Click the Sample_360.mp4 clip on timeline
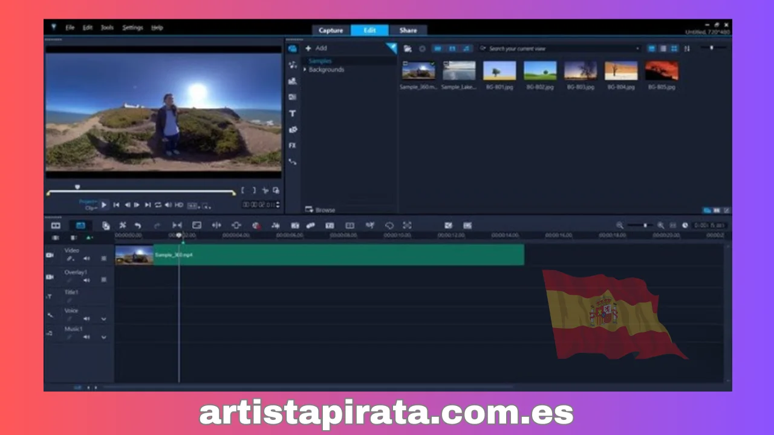Viewport: 774px width, 435px height. [x=319, y=255]
